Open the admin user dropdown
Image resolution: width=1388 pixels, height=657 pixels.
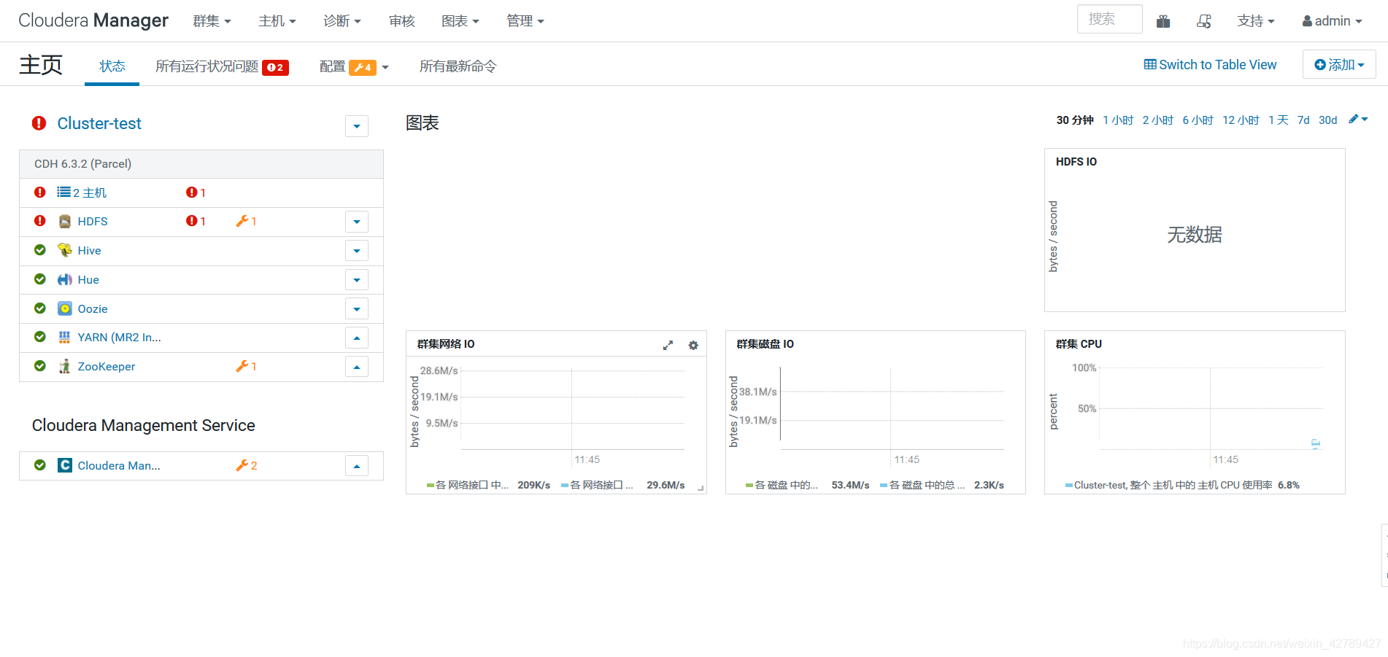1333,21
